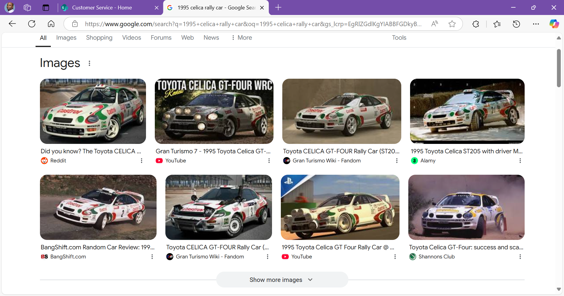Open options menu for Alamy result
Screen dimensions: 564x296
[520, 161]
